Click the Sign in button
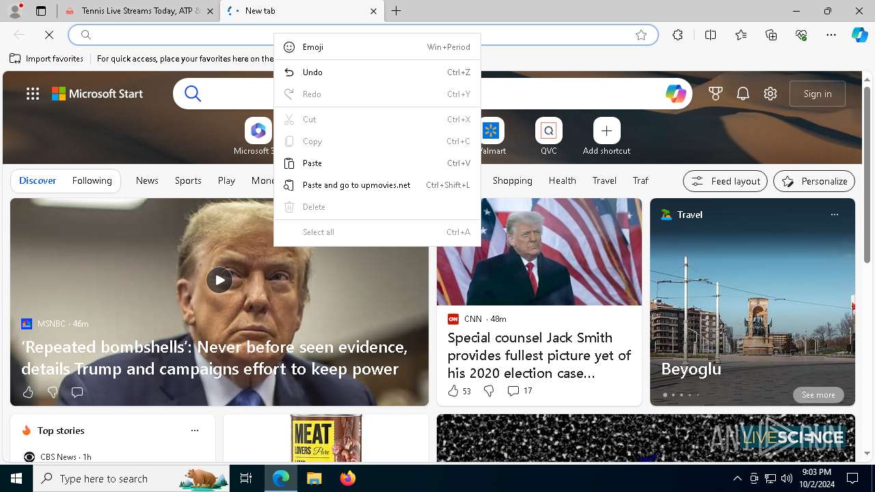This screenshot has height=492, width=875. coord(818,94)
